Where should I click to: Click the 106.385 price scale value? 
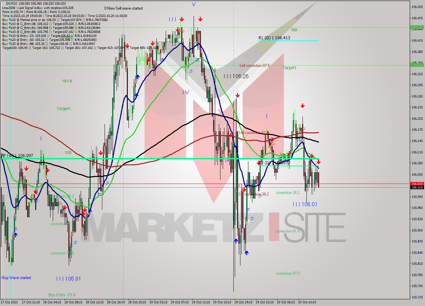click(x=417, y=52)
